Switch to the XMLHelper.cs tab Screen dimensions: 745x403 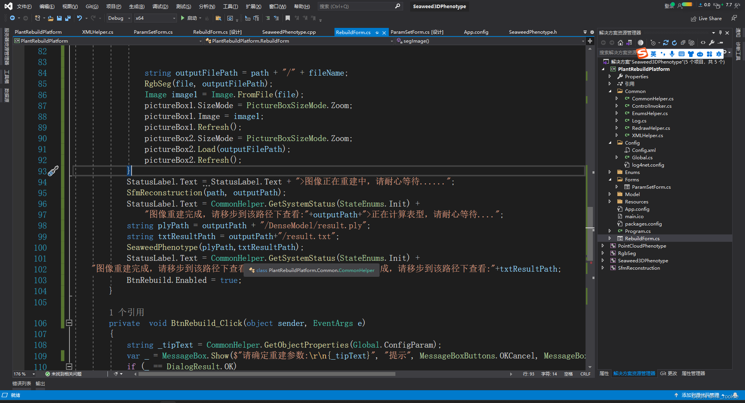pyautogui.click(x=98, y=32)
